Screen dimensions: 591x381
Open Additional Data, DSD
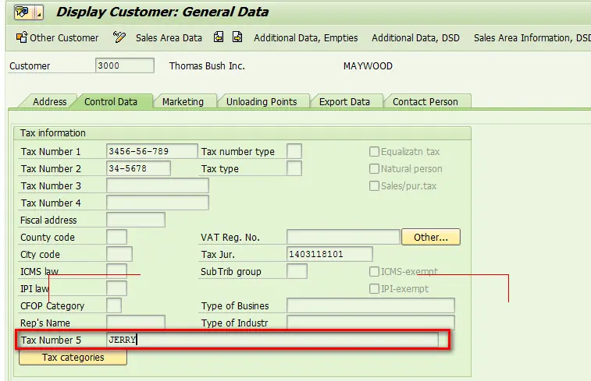416,37
